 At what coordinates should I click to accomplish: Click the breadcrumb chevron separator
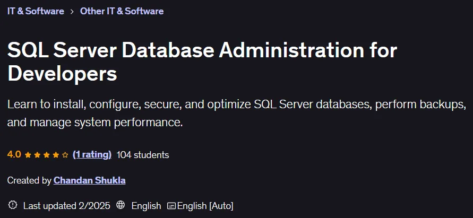[x=72, y=12]
